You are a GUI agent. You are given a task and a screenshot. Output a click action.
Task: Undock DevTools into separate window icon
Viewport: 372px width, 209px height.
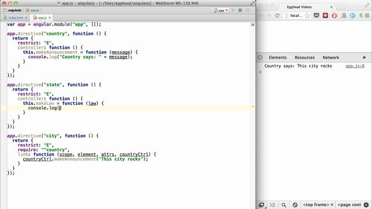(262, 205)
